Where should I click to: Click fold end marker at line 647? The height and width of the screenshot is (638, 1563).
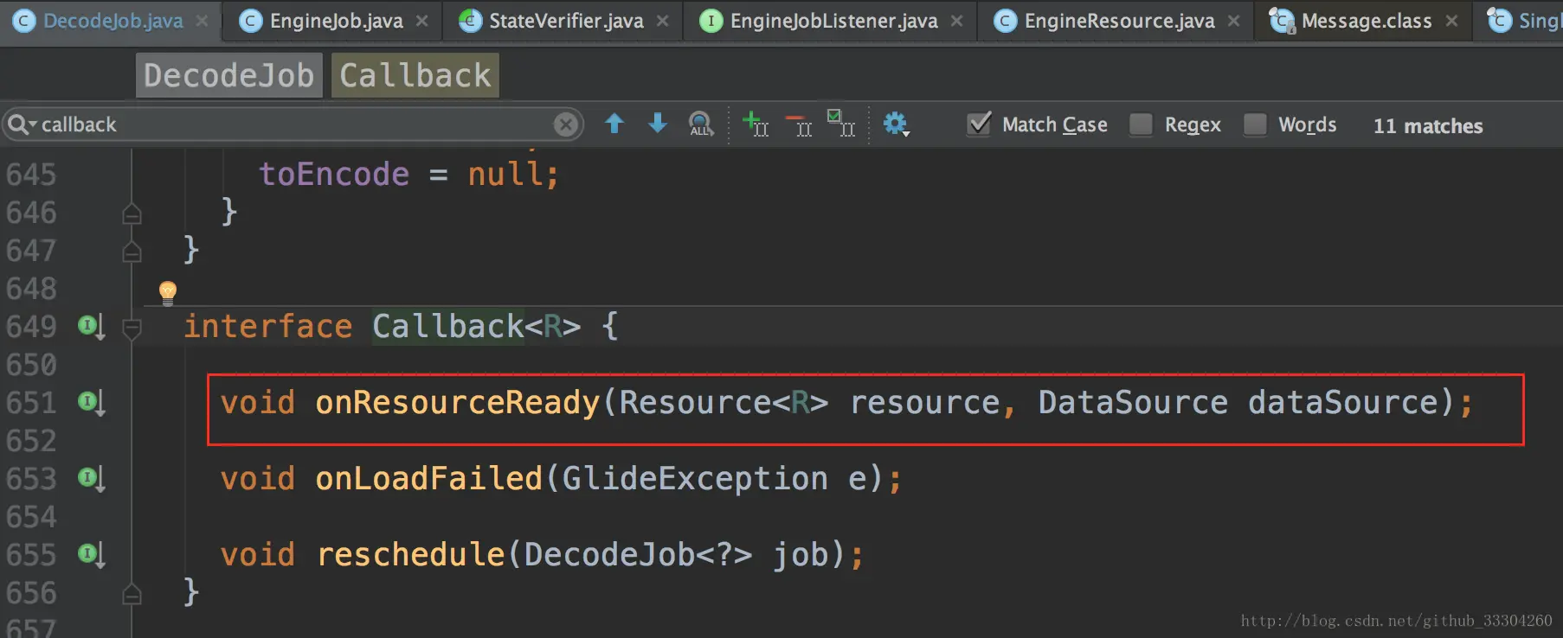(132, 252)
